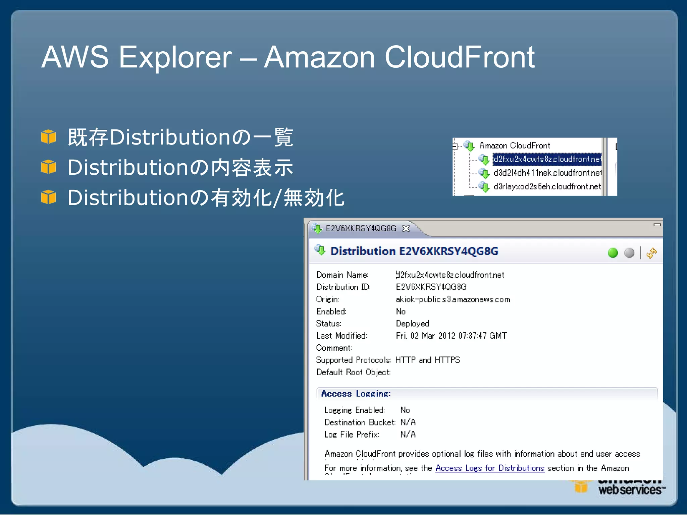
Task: Click the Status value Deployed
Action: [x=413, y=324]
